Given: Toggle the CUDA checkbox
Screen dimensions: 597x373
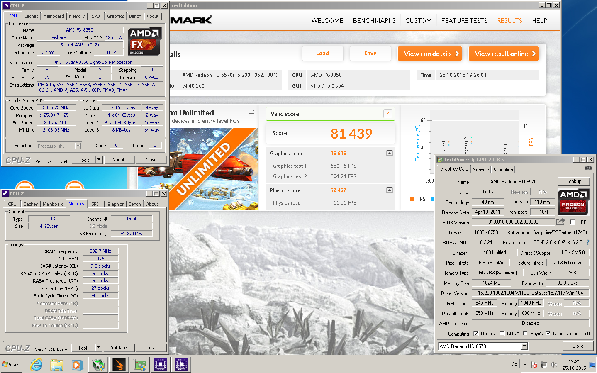Looking at the screenshot, I should point(502,333).
